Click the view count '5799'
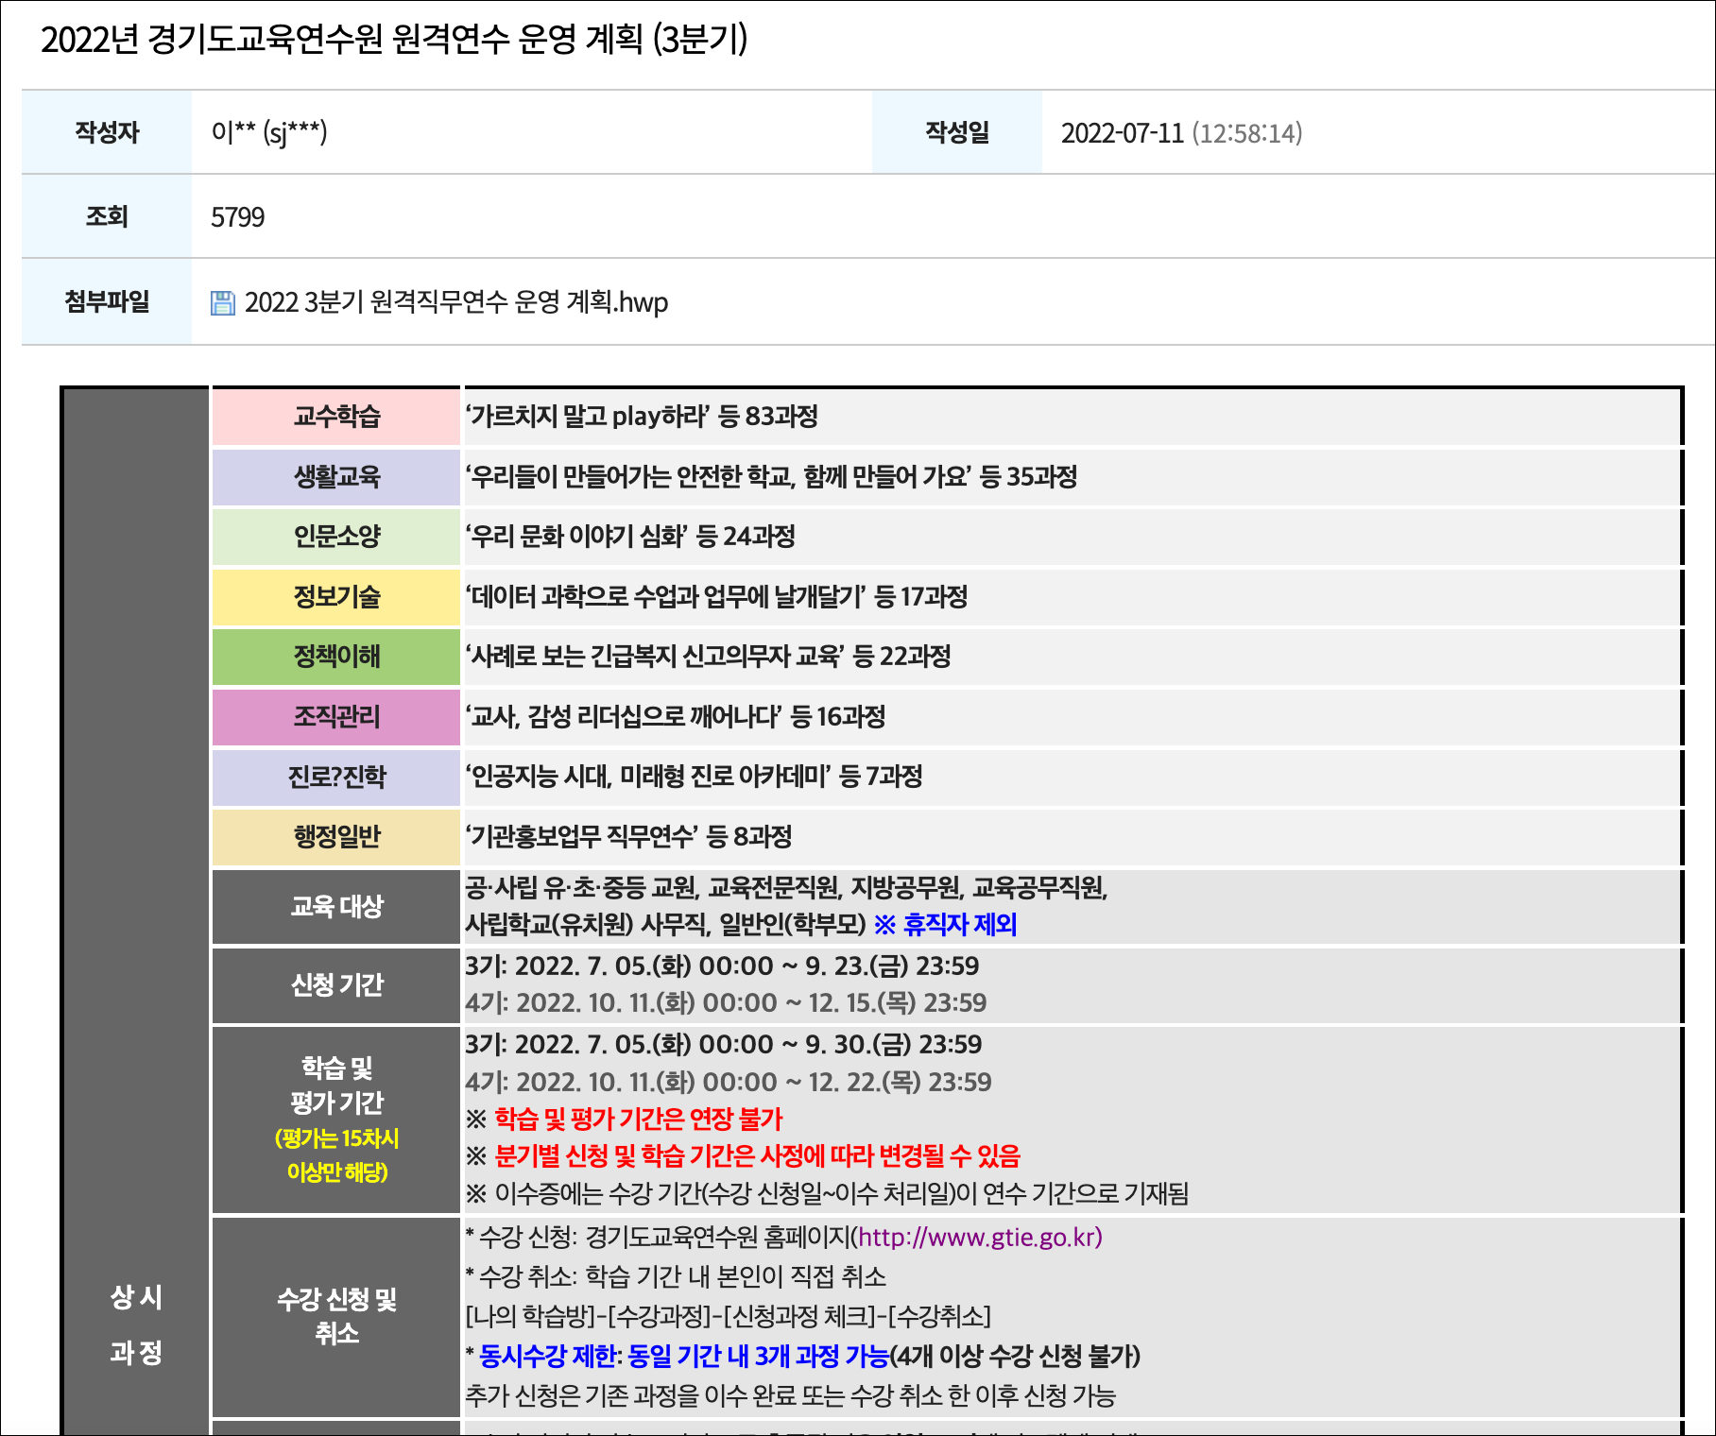The height and width of the screenshot is (1436, 1716). pyautogui.click(x=237, y=217)
